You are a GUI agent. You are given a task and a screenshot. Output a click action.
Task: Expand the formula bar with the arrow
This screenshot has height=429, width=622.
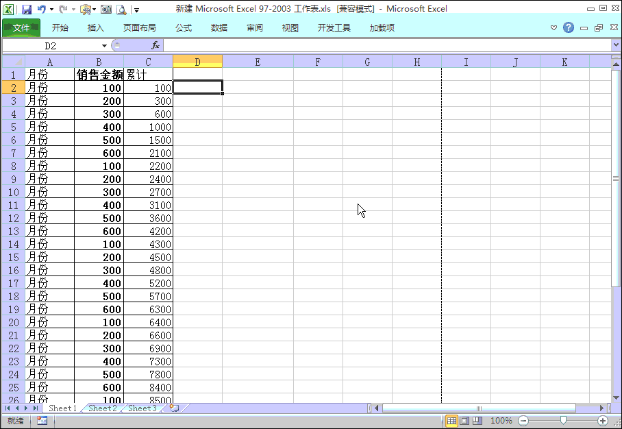[616, 45]
